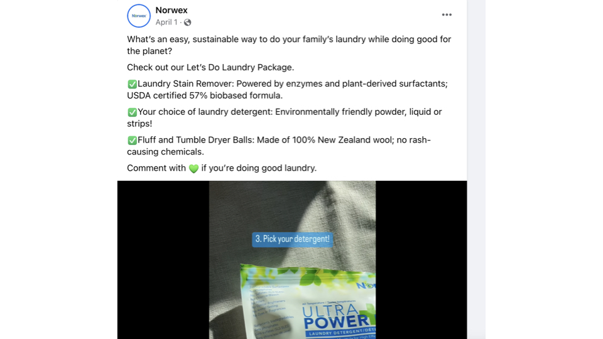Image resolution: width=603 pixels, height=339 pixels.
Task: Click check mark emoji beside Your choice of detergent
Action: pyautogui.click(x=133, y=112)
